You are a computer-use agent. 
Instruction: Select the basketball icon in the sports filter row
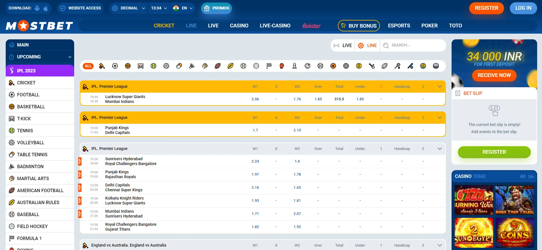128,66
